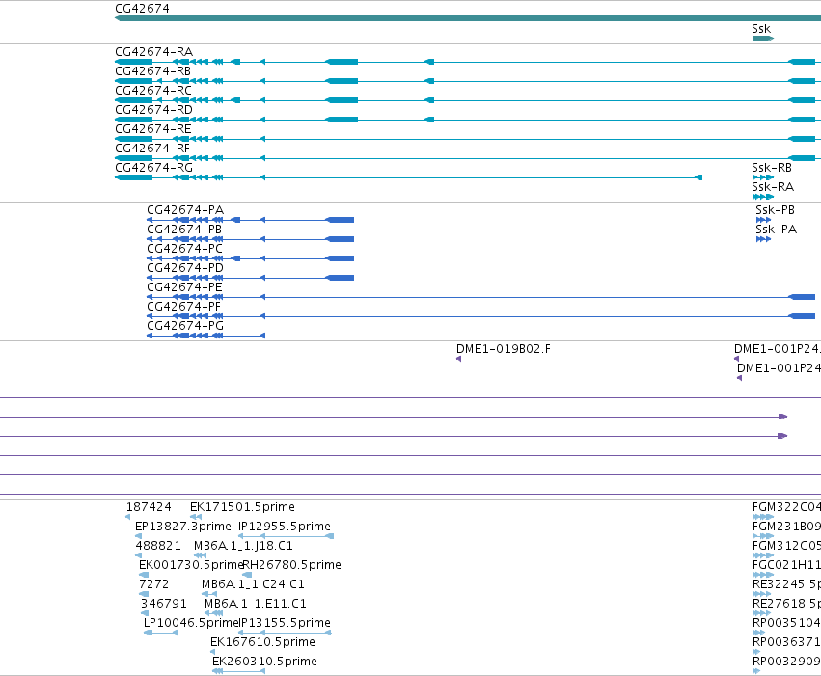Select transcript CG42674-RC label
Image resolution: width=821 pixels, height=676 pixels.
tap(153, 91)
